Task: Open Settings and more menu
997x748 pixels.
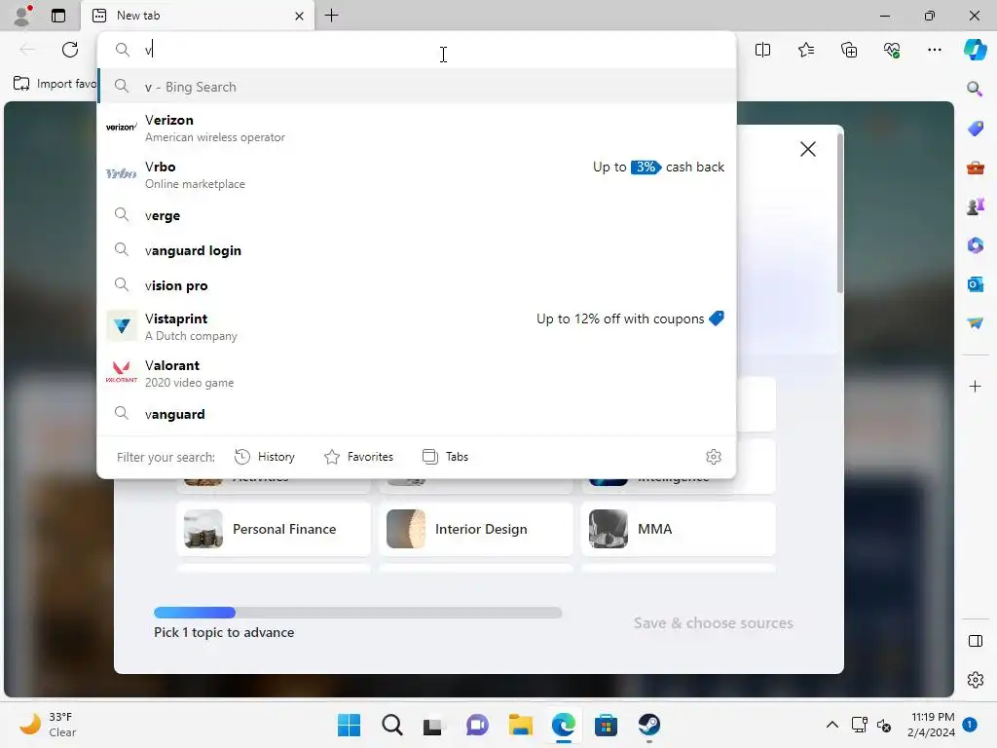Action: coord(934,50)
